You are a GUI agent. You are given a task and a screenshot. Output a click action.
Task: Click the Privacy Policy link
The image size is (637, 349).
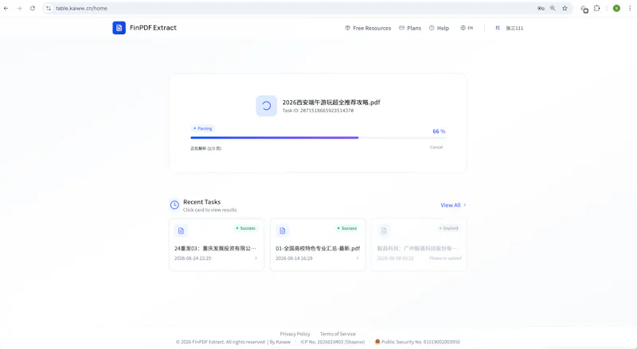click(295, 334)
